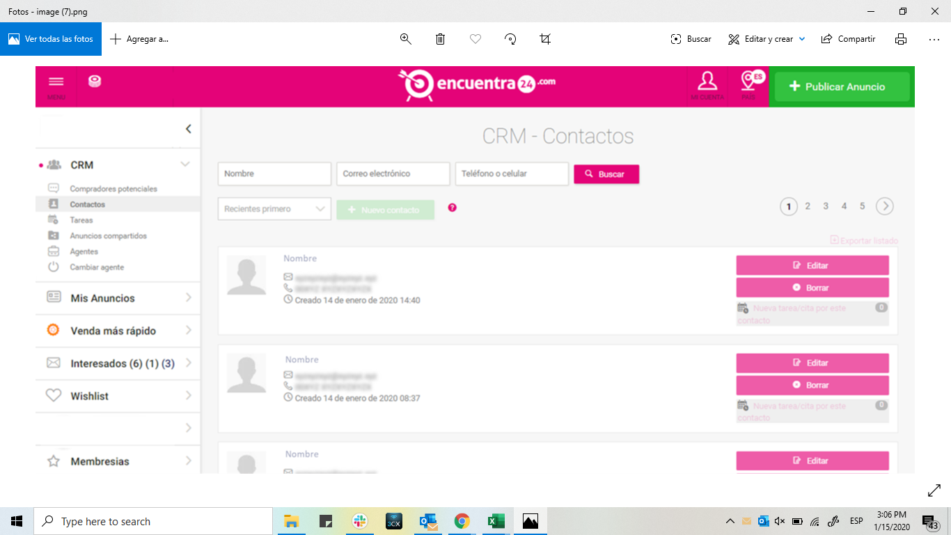Add new task for contact created 08:37
Image resolution: width=951 pixels, height=535 pixels.
[812, 411]
